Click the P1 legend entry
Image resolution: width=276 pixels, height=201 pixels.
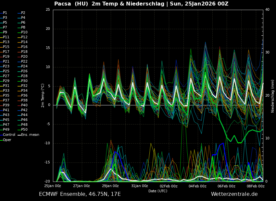coord(5,13)
